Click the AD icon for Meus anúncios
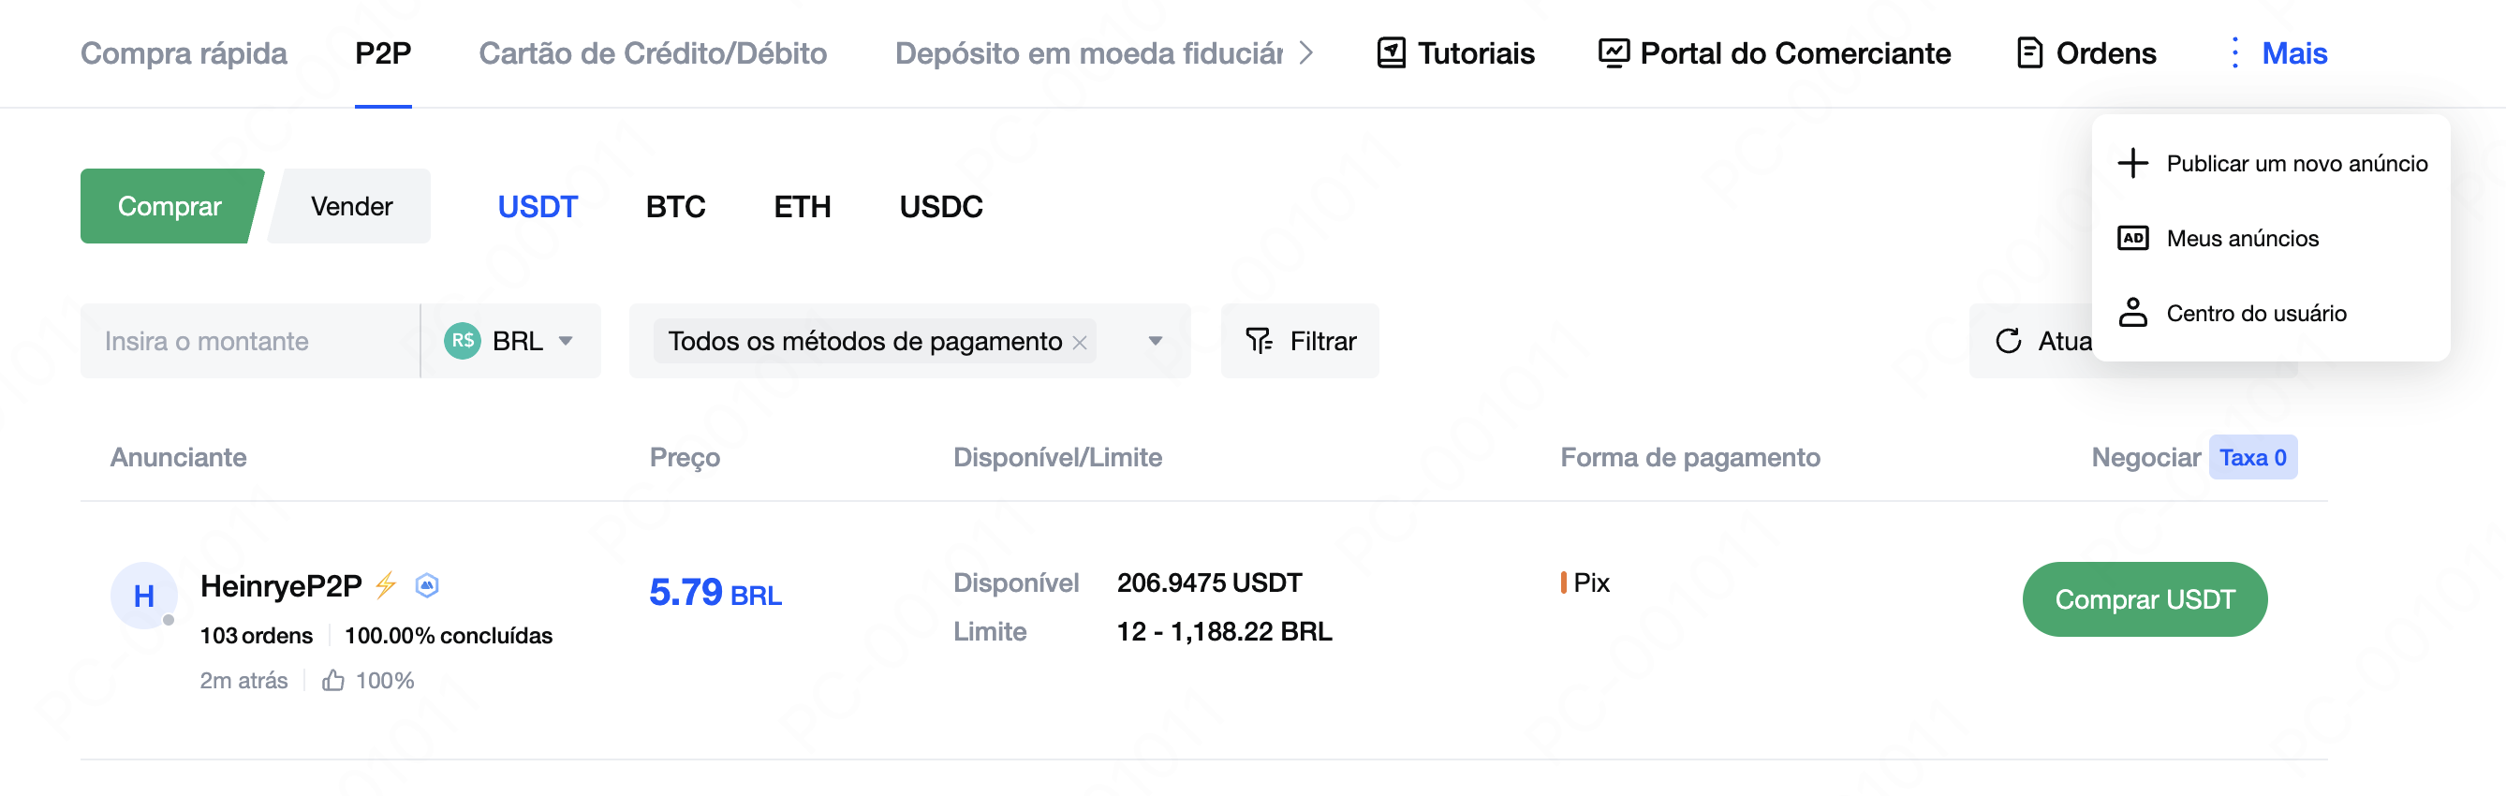 [2132, 238]
